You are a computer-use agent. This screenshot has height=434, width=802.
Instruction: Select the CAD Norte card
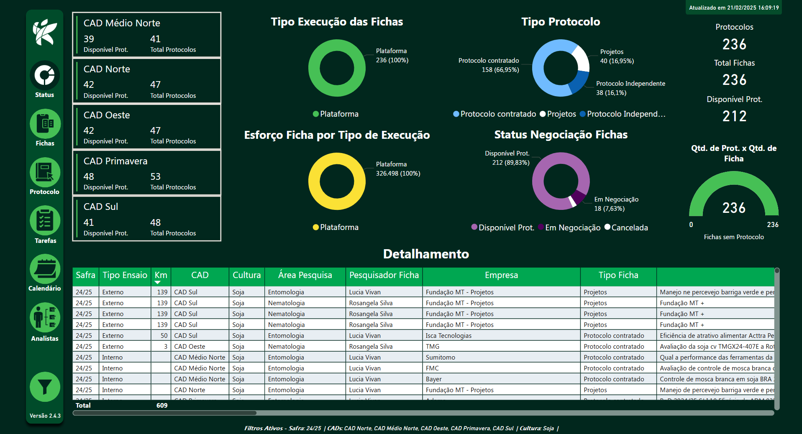click(147, 81)
